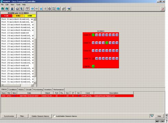Go back using the blue left arrow
Viewport: 168px width, 123px height.
[x=32, y=9]
